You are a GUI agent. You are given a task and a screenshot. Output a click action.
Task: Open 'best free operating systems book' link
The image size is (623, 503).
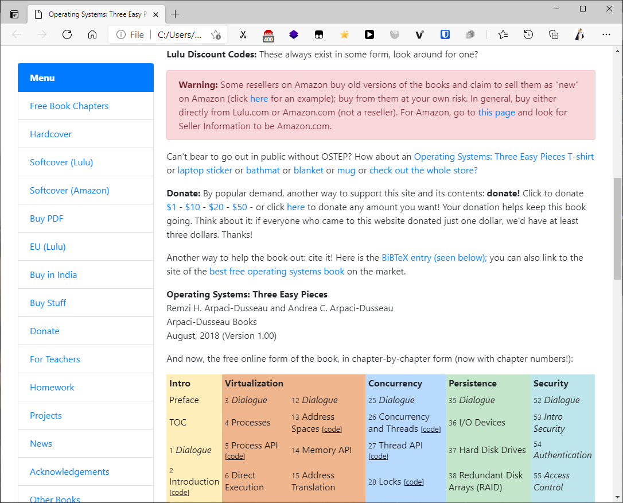(x=277, y=272)
